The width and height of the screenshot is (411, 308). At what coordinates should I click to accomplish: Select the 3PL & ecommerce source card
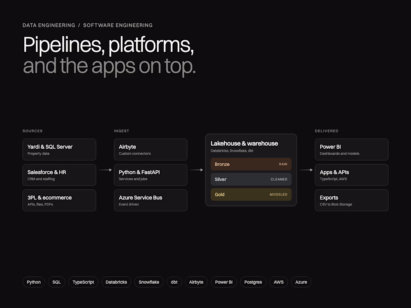pos(59,200)
